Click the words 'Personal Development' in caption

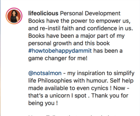pyautogui.click(x=90, y=13)
